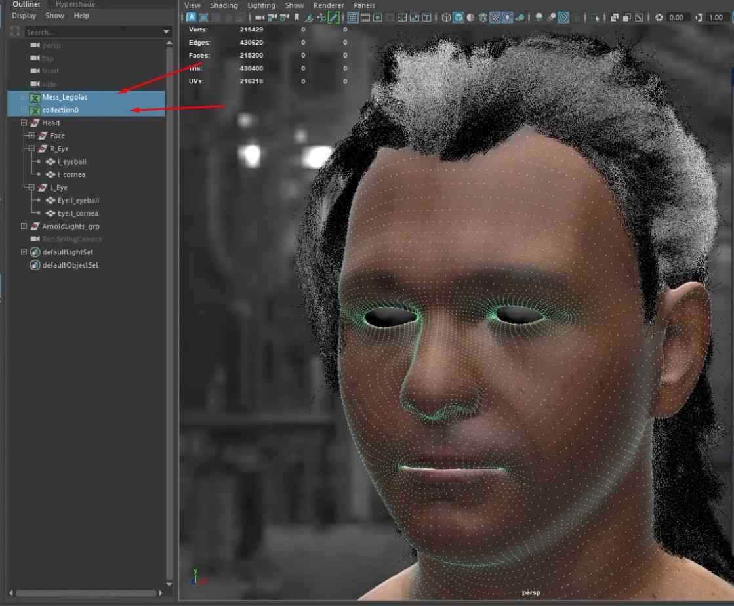Click the resolution gate icon
The image size is (734, 606).
coord(377,17)
